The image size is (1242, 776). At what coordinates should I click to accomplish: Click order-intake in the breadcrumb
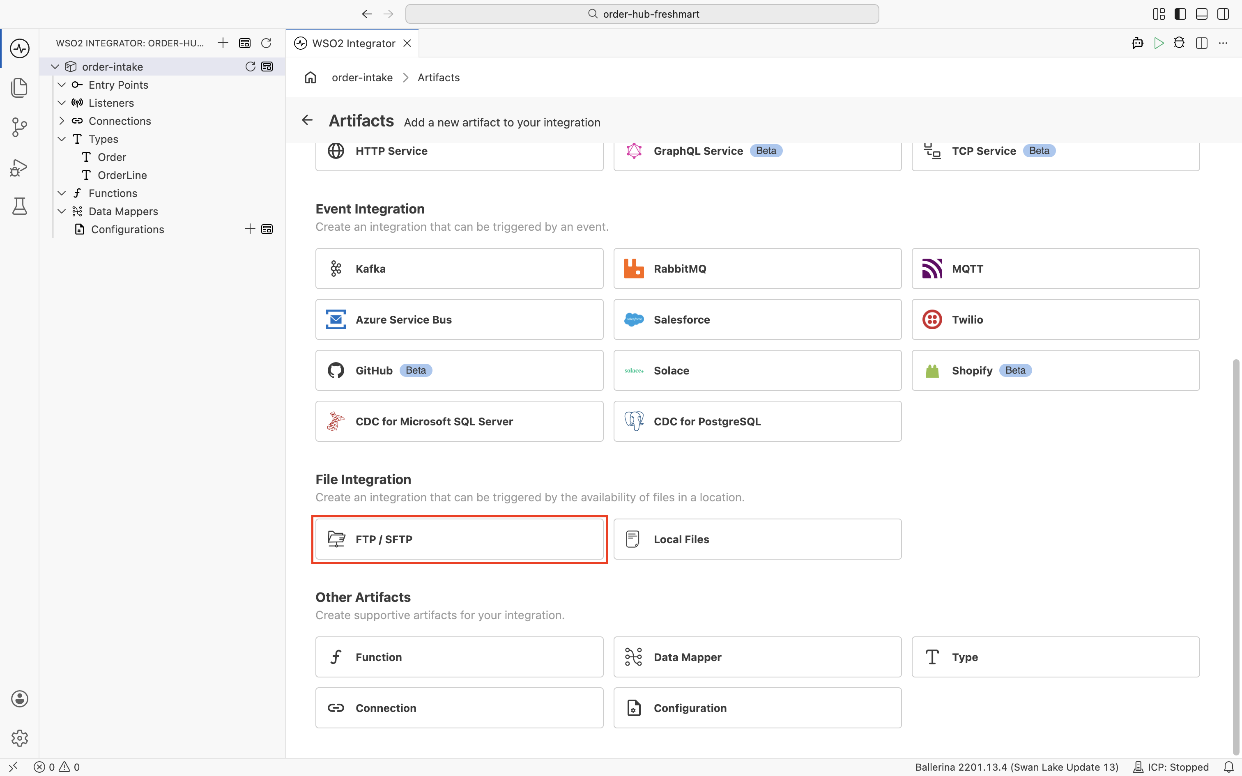click(362, 78)
